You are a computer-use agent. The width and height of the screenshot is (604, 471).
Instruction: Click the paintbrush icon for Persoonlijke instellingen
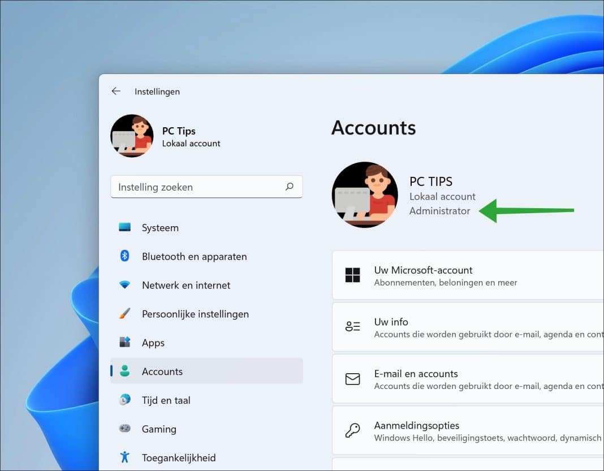click(x=124, y=313)
